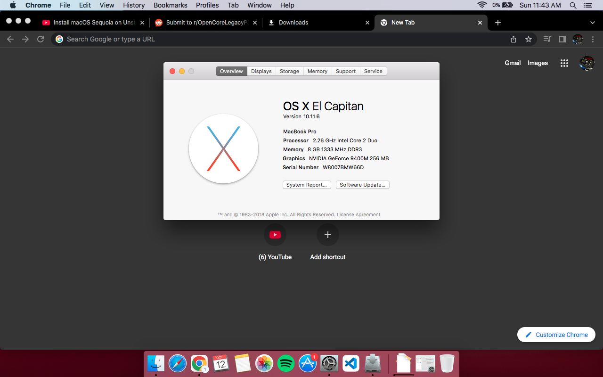
Task: Open Notification Center from the menu bar
Action: pos(587,5)
